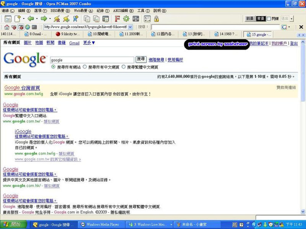Toggle the blink checkbox in color toolbar
The image size is (306, 229).
[x=269, y=19]
